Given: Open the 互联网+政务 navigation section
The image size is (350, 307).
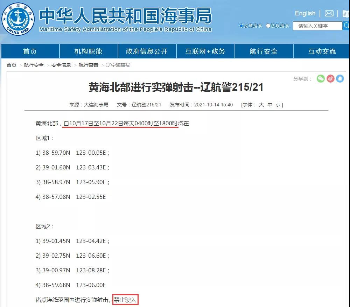Looking at the screenshot, I should [x=206, y=51].
